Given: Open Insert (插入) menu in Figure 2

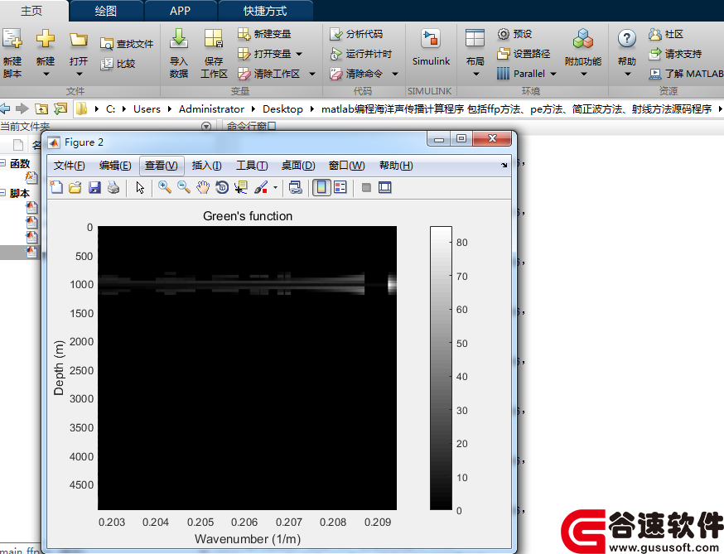Looking at the screenshot, I should pos(207,166).
